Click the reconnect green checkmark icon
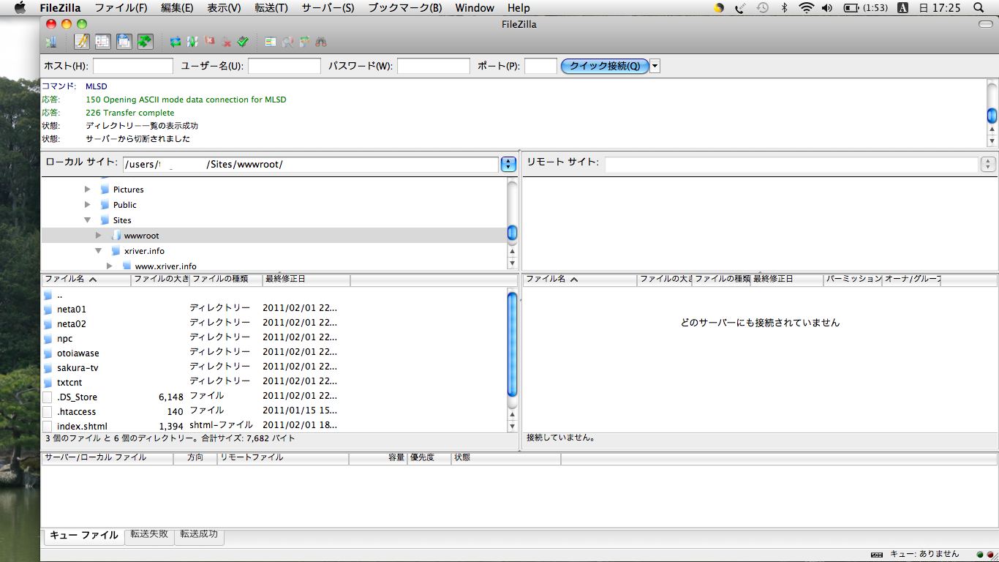Image resolution: width=999 pixels, height=562 pixels. coord(244,42)
